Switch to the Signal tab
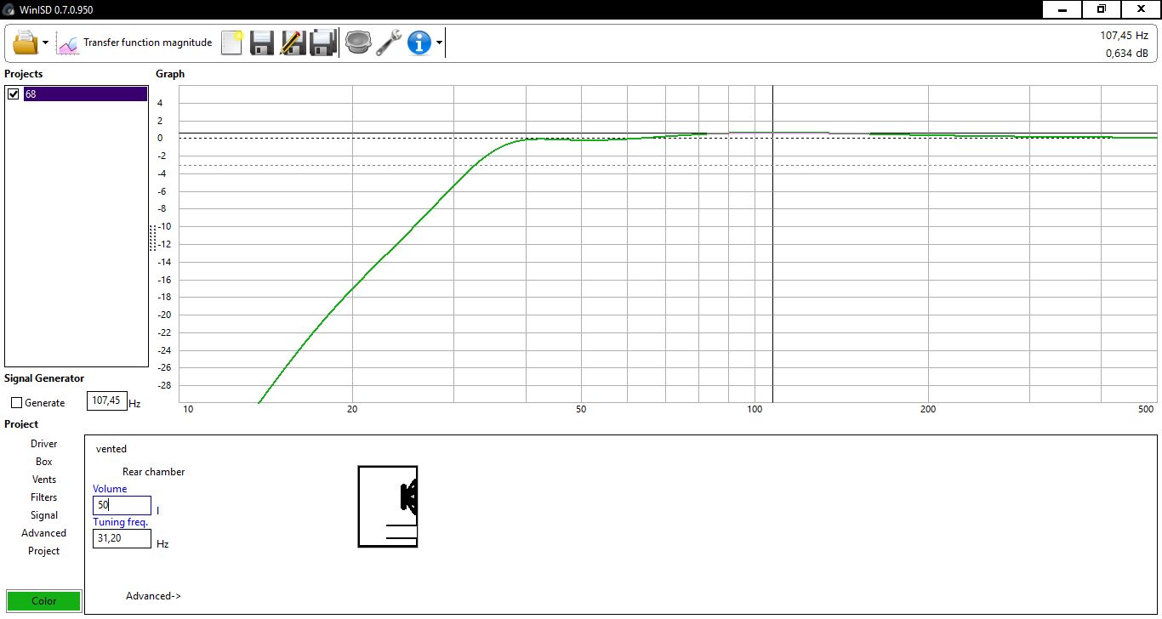This screenshot has width=1162, height=619. click(x=44, y=515)
